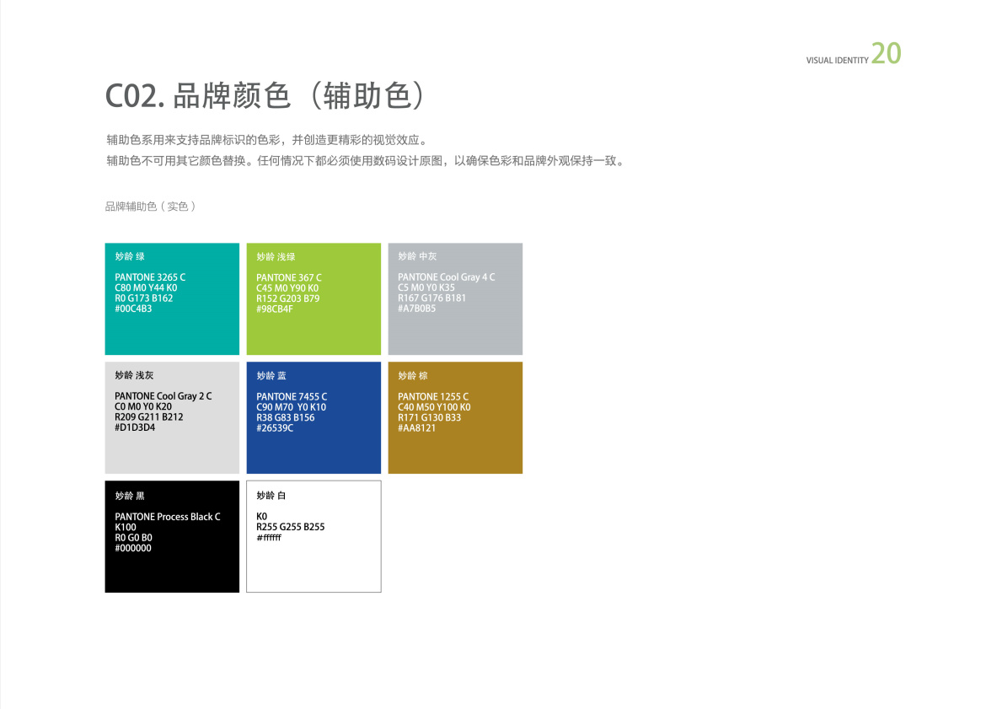Select the light green PANTONE 367 C swatch

[x=313, y=298]
